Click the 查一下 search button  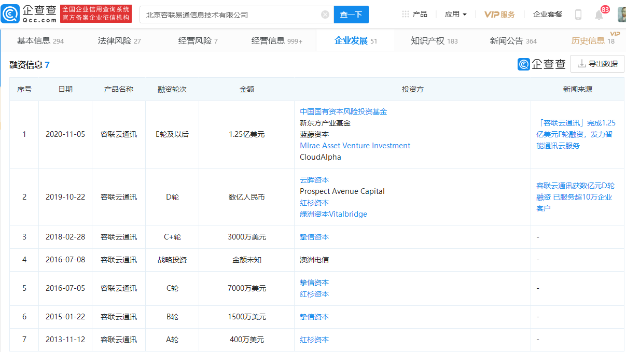351,15
